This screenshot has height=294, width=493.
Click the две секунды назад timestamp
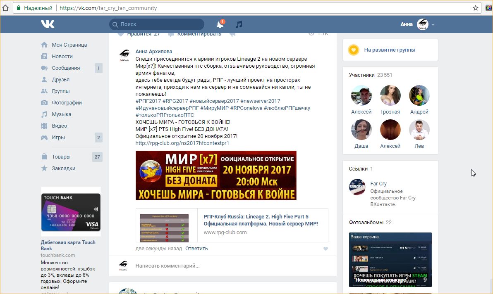(x=158, y=249)
